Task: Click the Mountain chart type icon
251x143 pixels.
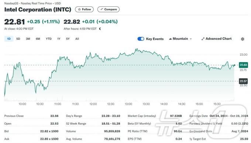Action: click(170, 39)
